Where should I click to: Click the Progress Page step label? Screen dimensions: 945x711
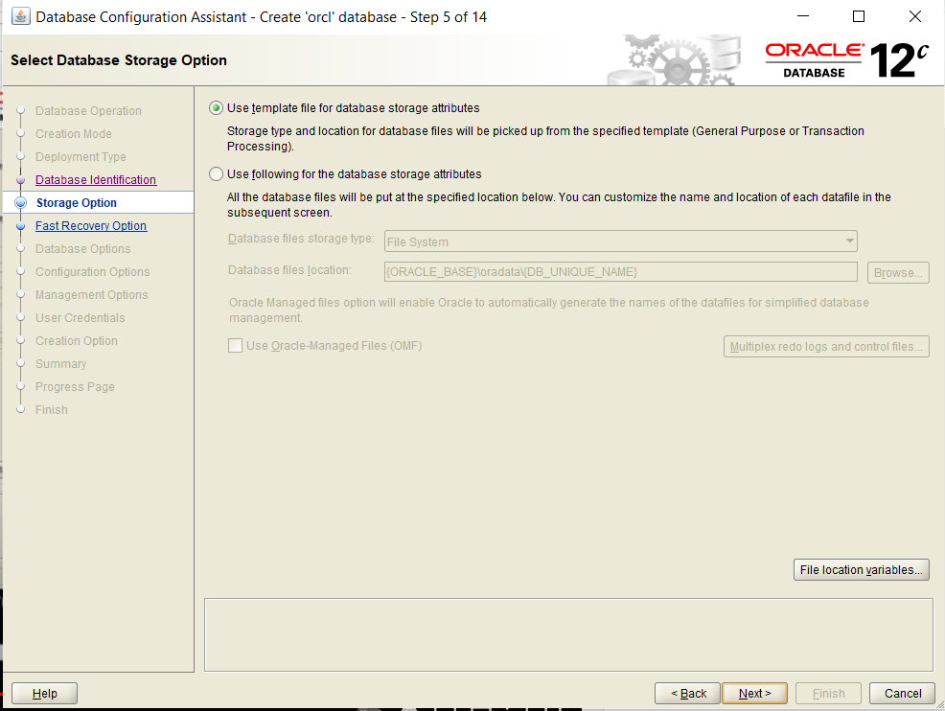pyautogui.click(x=75, y=387)
